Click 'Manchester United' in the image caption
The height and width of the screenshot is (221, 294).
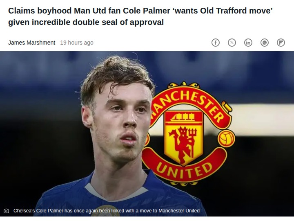click(179, 211)
